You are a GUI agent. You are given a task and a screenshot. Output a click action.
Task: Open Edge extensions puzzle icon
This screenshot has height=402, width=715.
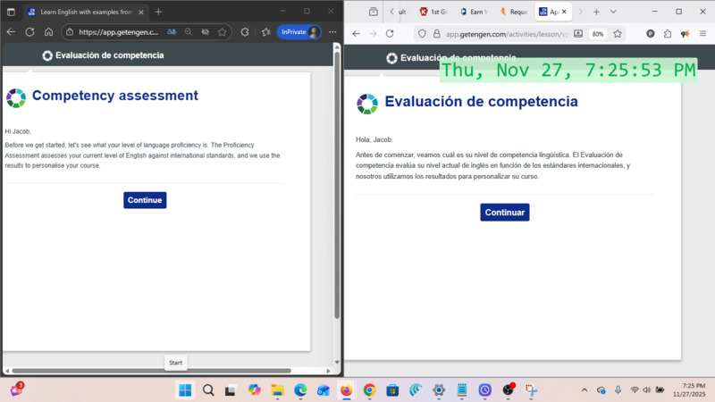pyautogui.click(x=244, y=31)
